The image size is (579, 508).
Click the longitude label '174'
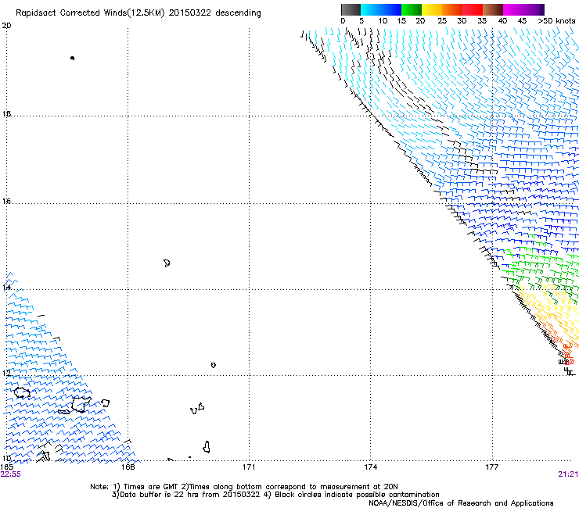[x=370, y=467]
